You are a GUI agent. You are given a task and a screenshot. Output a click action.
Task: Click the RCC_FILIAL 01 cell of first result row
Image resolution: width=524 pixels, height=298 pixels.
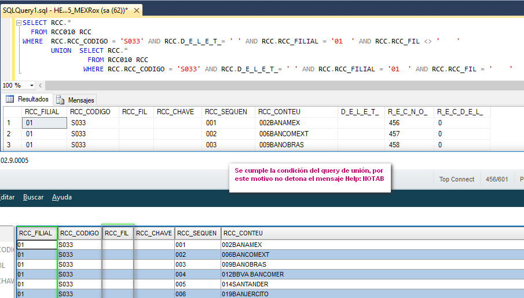45,123
